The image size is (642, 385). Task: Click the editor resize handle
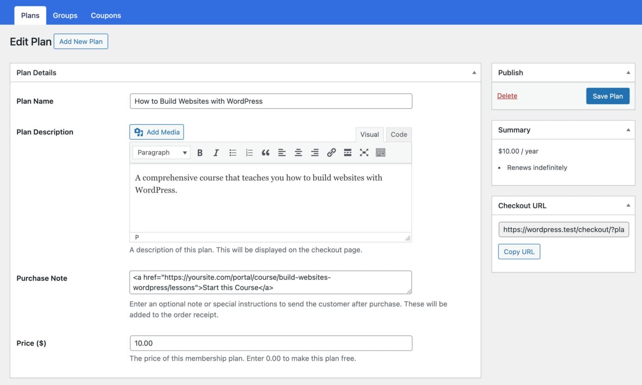[407, 238]
